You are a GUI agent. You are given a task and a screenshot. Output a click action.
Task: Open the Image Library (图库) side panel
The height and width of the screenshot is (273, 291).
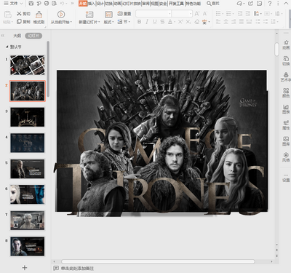[x=286, y=141]
